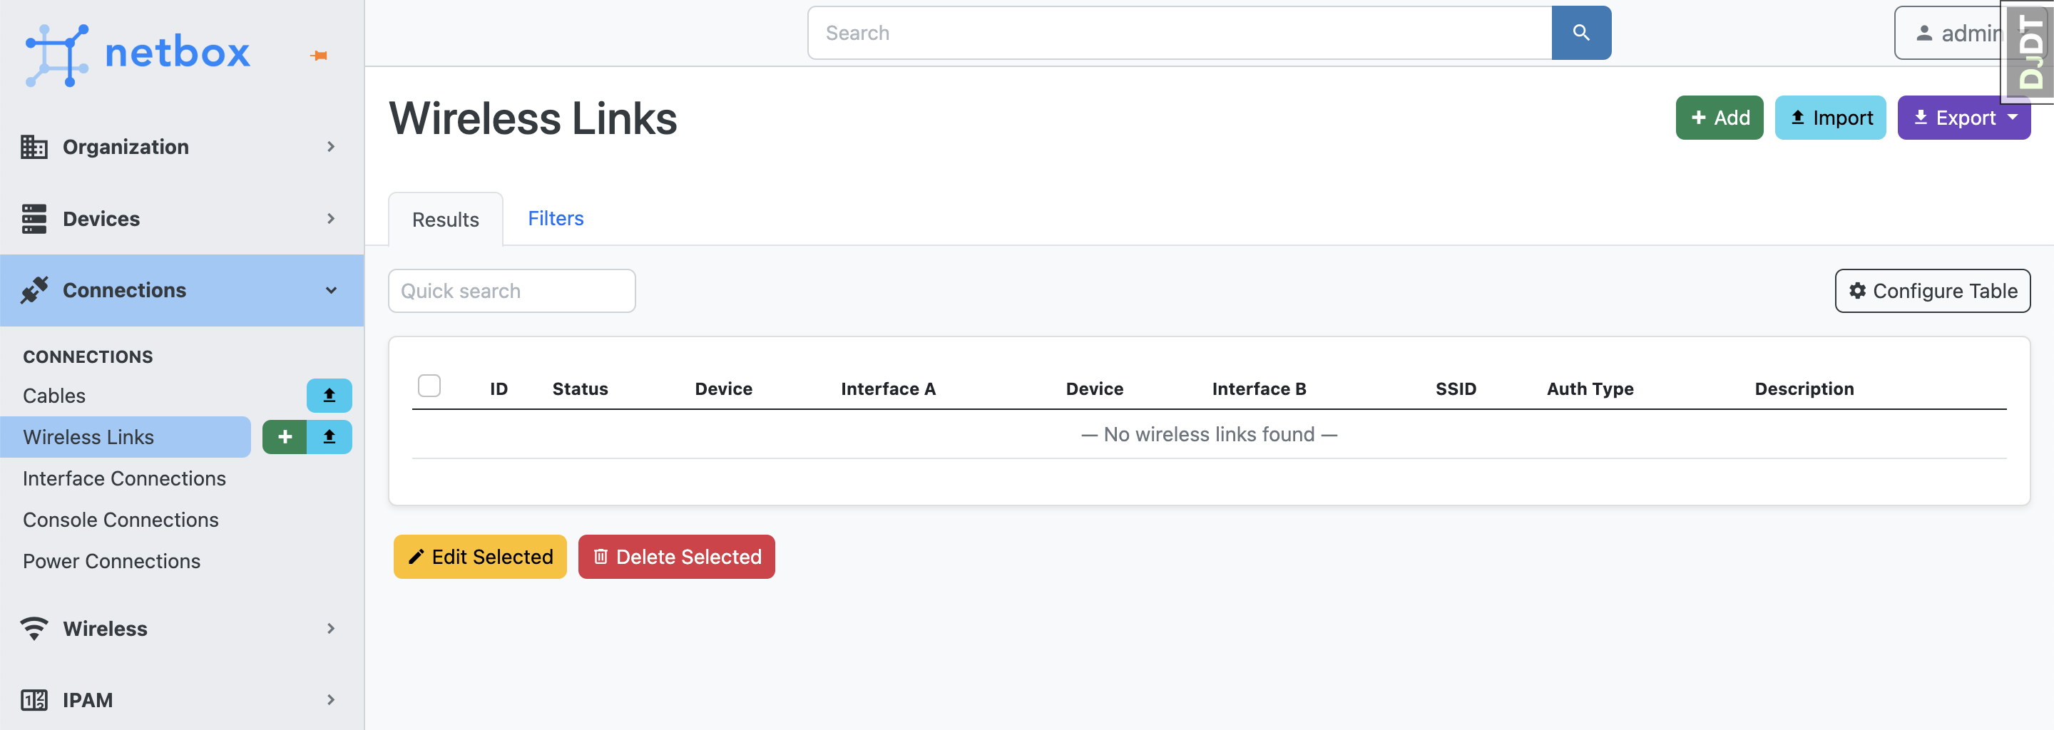Collapse the Connections section chevron
Image resolution: width=2054 pixels, height=730 pixels.
pyautogui.click(x=332, y=290)
